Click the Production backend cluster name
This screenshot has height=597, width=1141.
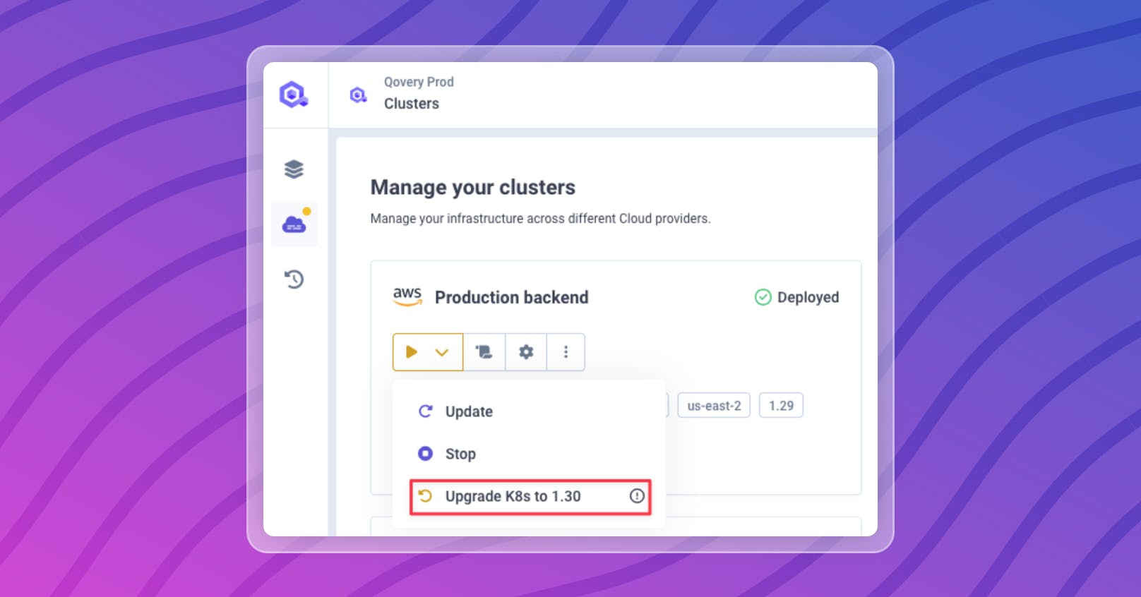(511, 298)
